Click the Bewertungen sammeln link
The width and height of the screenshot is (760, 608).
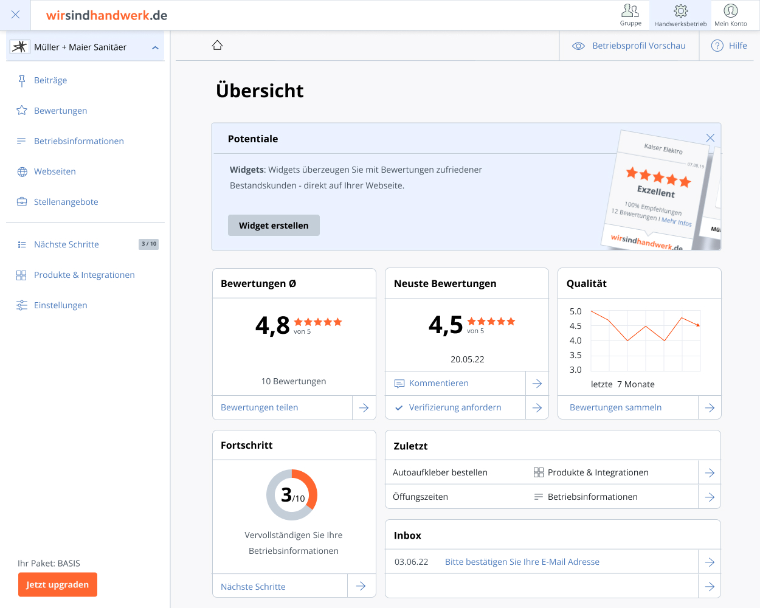[616, 407]
